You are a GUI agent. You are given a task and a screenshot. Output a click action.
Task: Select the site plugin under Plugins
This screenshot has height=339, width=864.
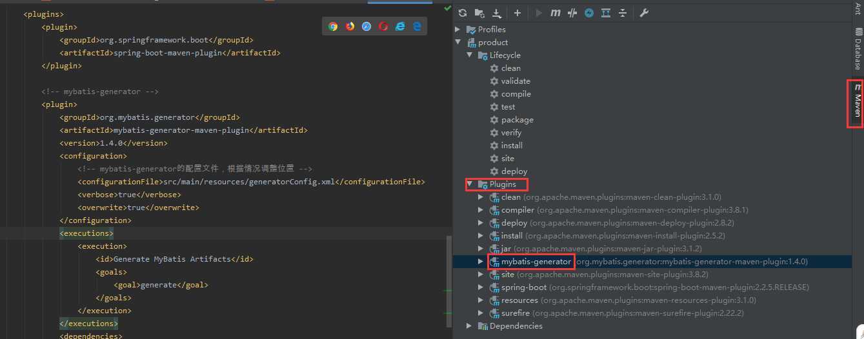click(652, 275)
